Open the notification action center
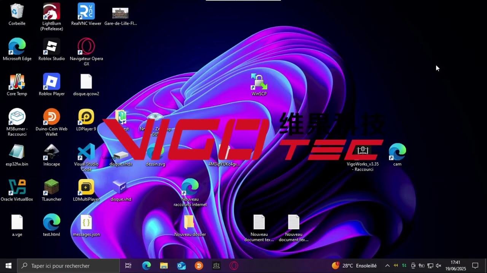This screenshot has height=273, width=487. [x=475, y=266]
